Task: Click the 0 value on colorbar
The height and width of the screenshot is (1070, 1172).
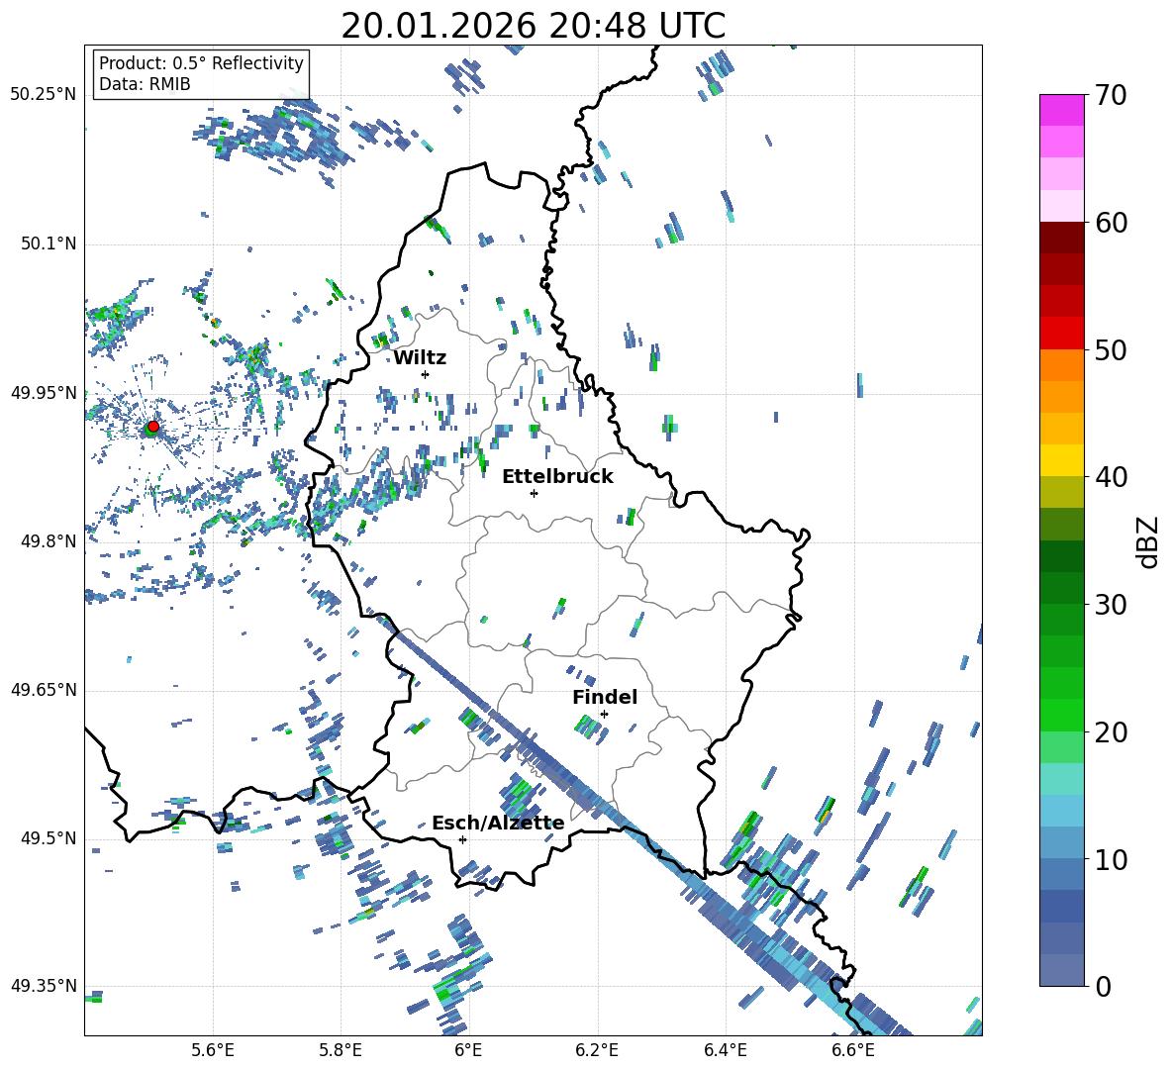Action: point(1104,986)
